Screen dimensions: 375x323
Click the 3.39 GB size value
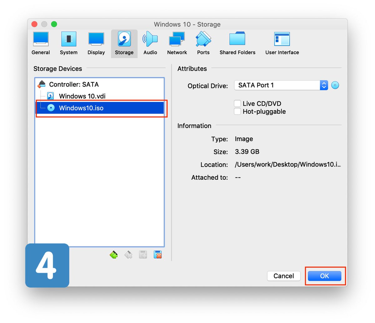pyautogui.click(x=247, y=152)
